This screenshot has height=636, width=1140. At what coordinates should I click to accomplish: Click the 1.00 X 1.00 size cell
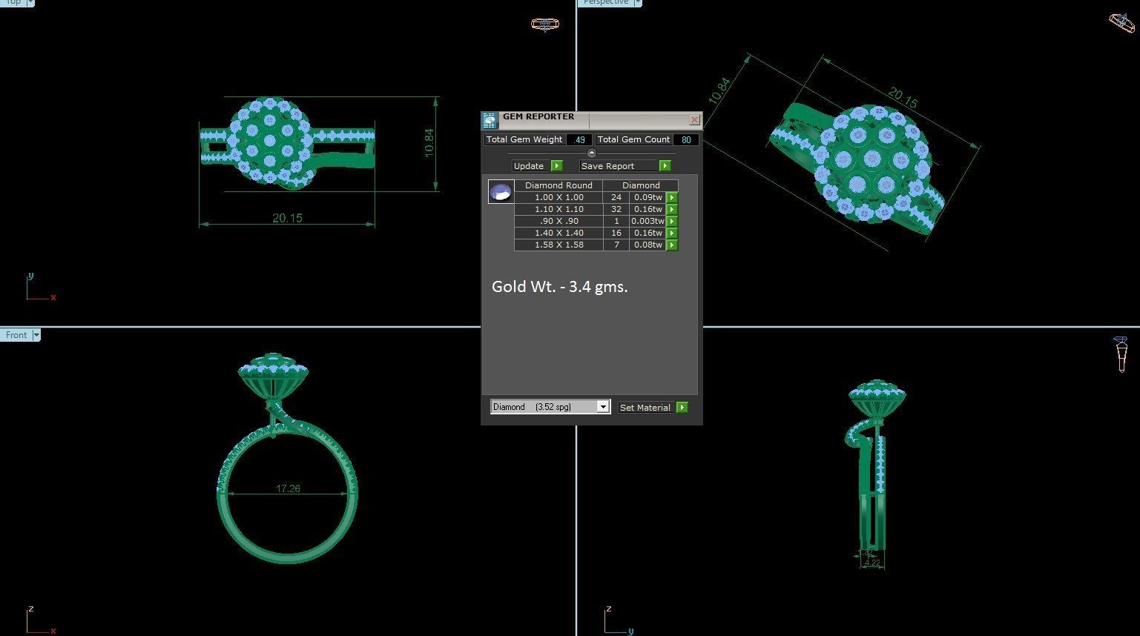(559, 198)
